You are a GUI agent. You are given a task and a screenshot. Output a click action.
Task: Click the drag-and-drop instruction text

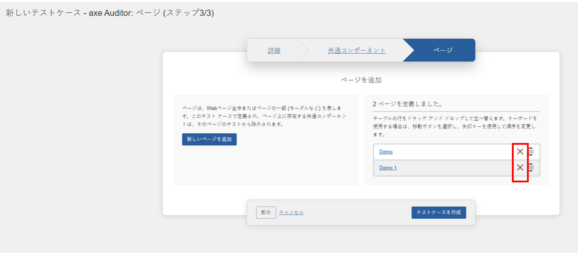(455, 126)
